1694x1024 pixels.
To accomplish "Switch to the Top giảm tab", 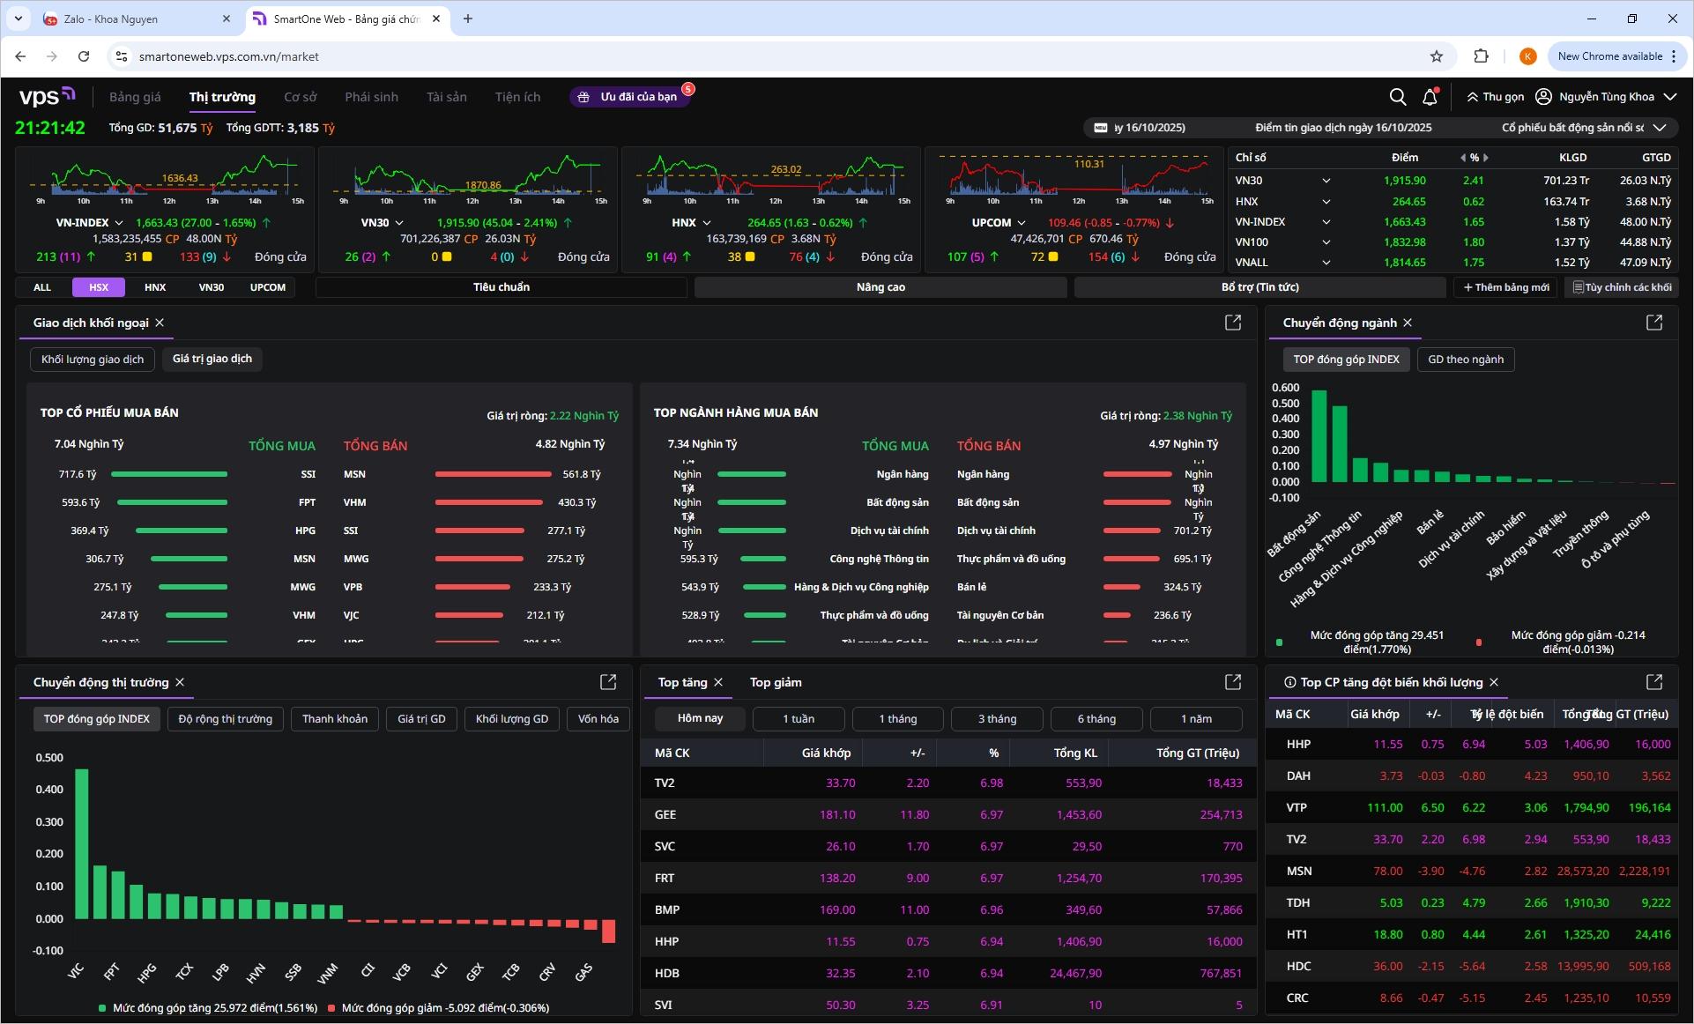I will point(776,682).
